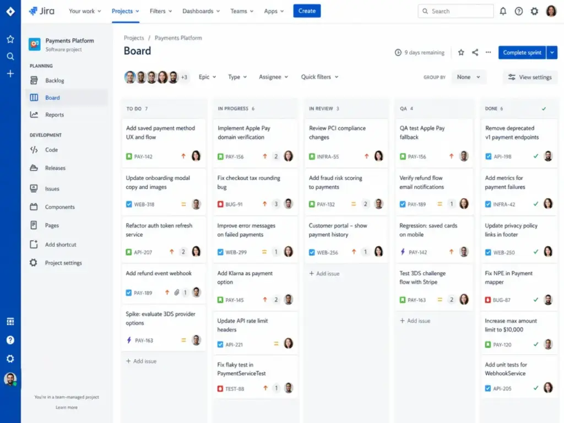Open the three-dot more actions menu

tap(488, 52)
